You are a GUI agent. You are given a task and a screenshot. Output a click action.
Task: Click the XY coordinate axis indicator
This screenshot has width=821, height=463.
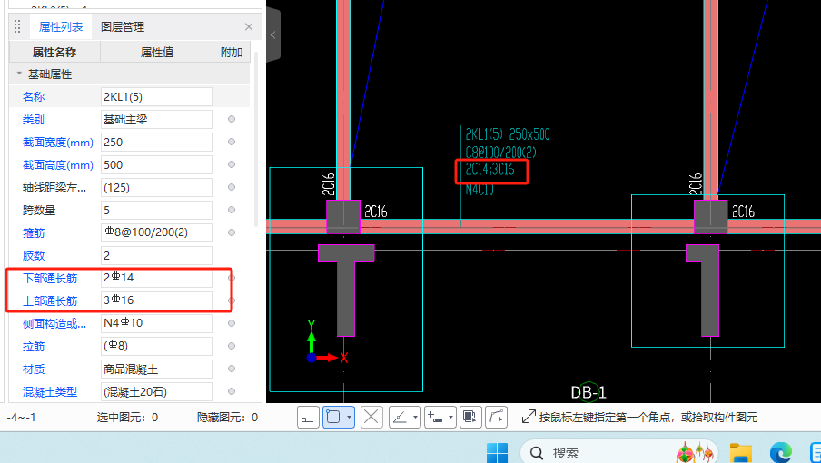[x=326, y=341]
